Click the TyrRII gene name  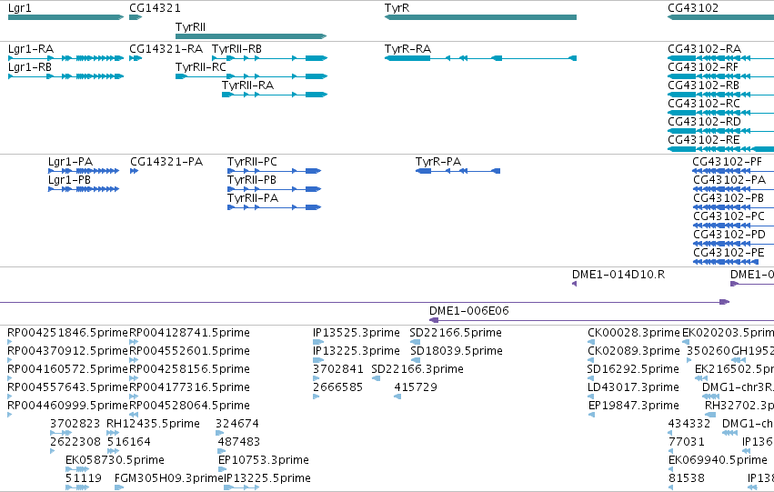tap(190, 27)
